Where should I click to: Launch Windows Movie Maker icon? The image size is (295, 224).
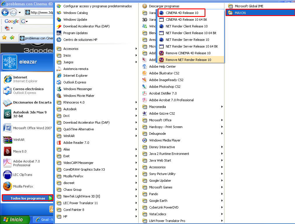point(59,96)
